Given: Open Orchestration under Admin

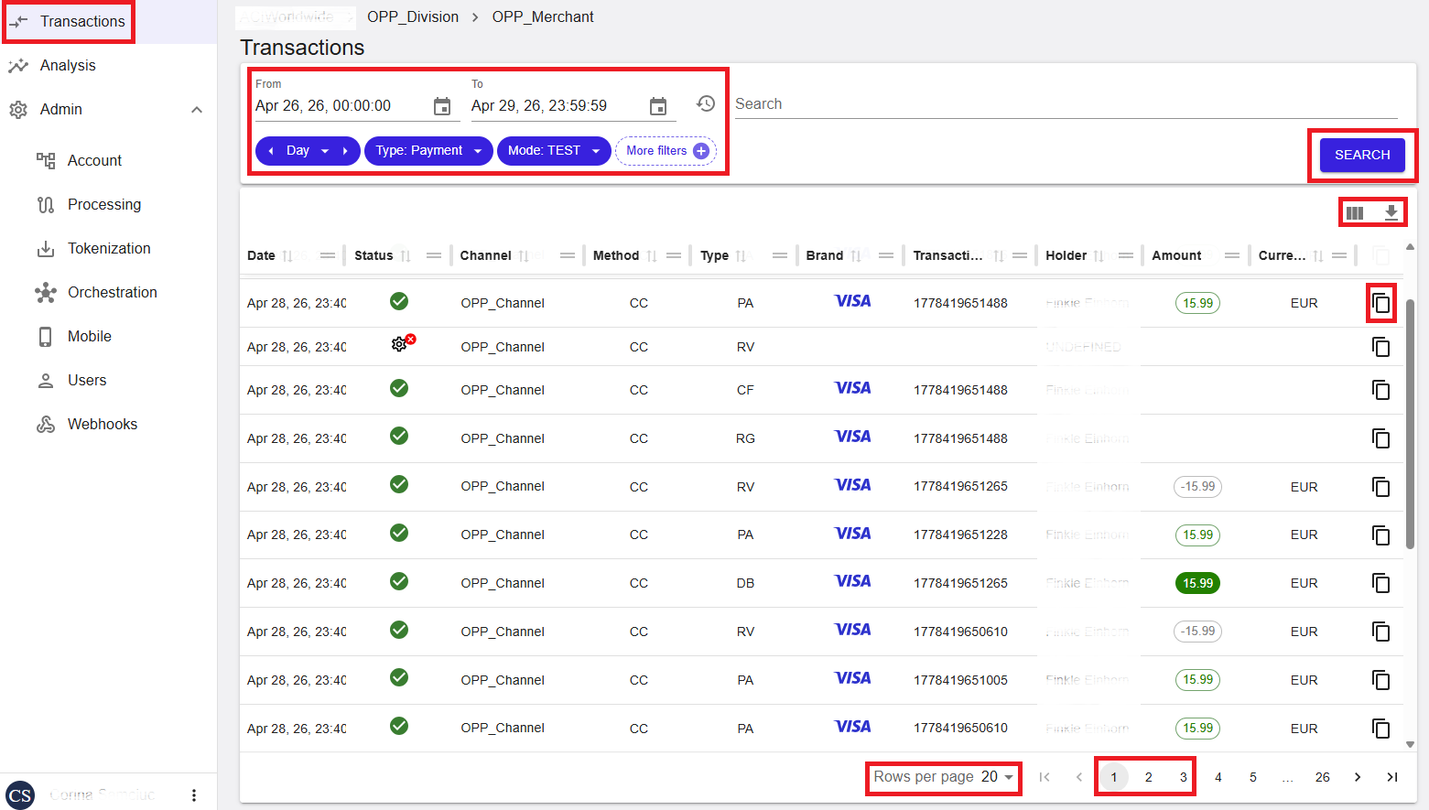Looking at the screenshot, I should click(112, 292).
